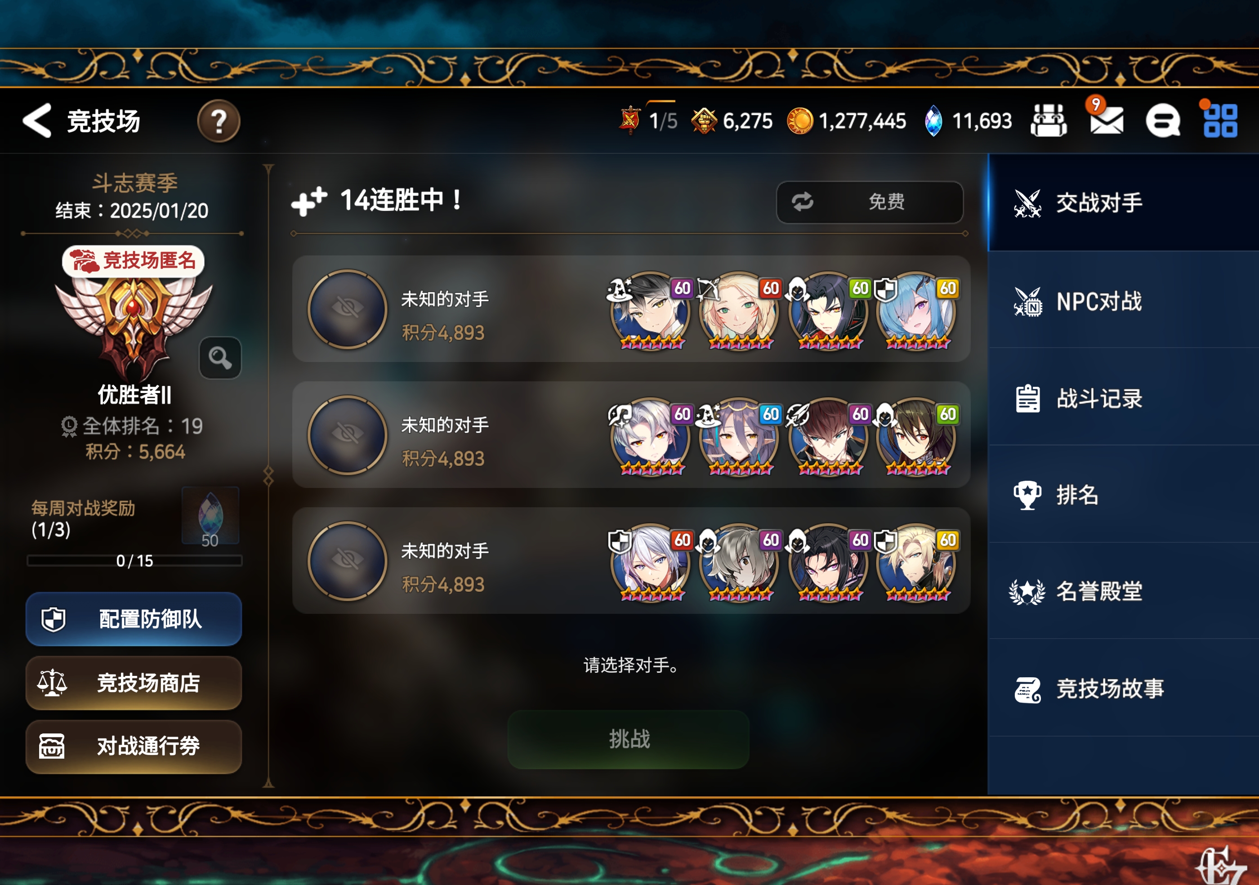This screenshot has width=1259, height=885.
Task: Click the weekly reward 0/15 progress bar
Action: click(x=134, y=560)
